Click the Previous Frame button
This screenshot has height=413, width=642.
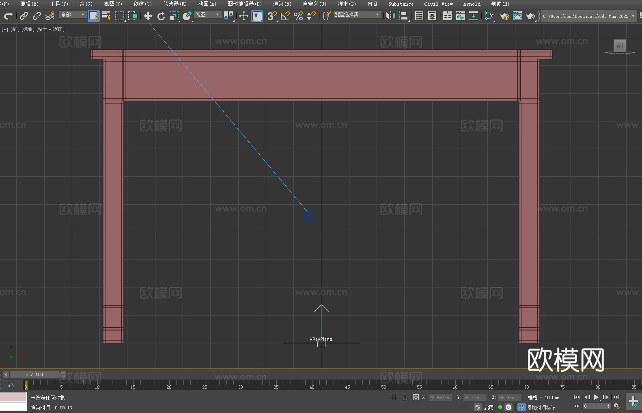click(x=587, y=397)
